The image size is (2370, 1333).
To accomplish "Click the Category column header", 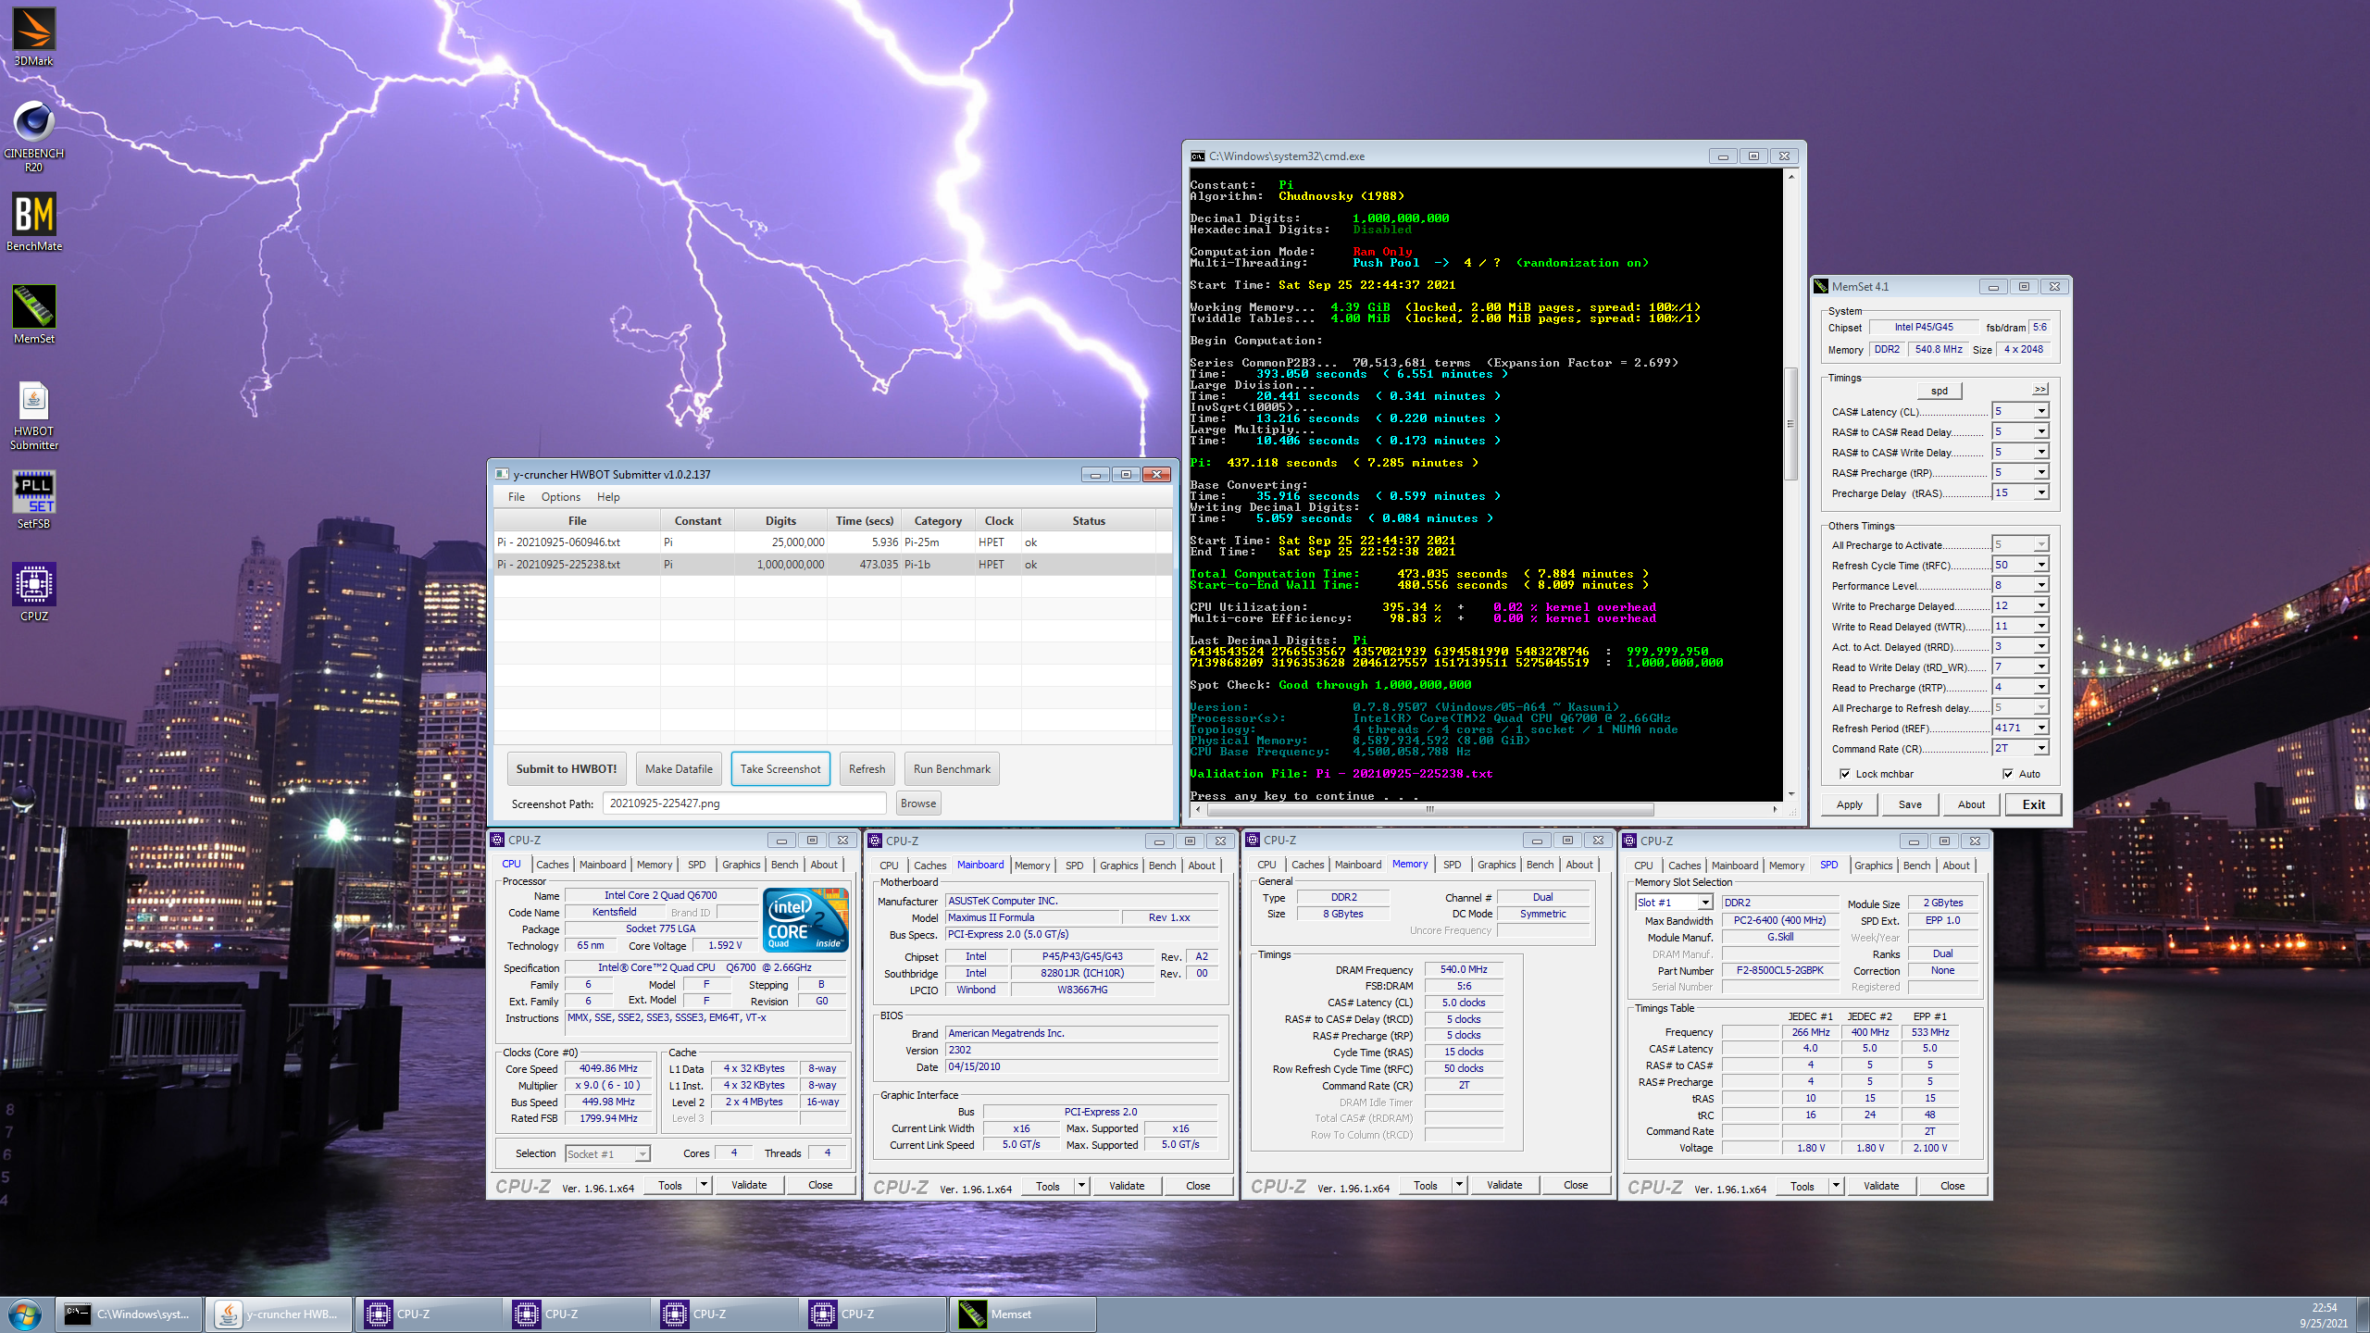I will click(x=938, y=520).
